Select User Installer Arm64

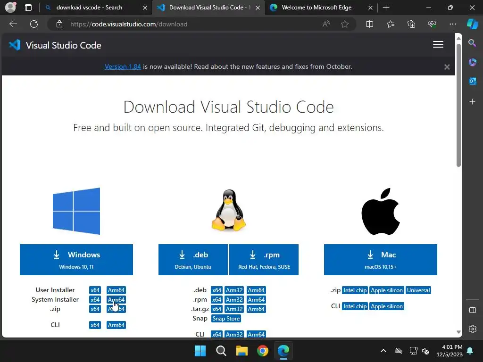tap(116, 290)
